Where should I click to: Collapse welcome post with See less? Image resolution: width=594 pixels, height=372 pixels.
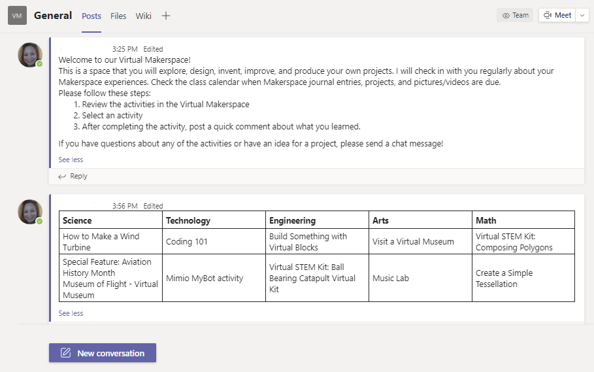pos(71,160)
